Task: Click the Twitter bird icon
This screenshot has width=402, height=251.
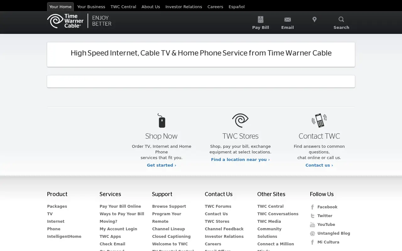Action: click(x=312, y=216)
